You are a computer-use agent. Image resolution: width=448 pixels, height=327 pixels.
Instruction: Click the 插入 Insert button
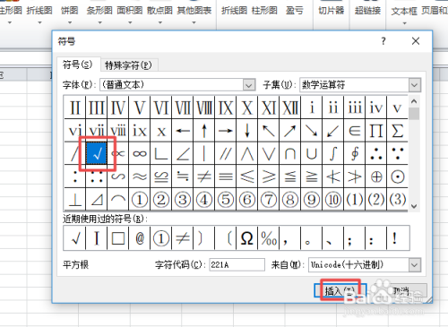tap(340, 290)
